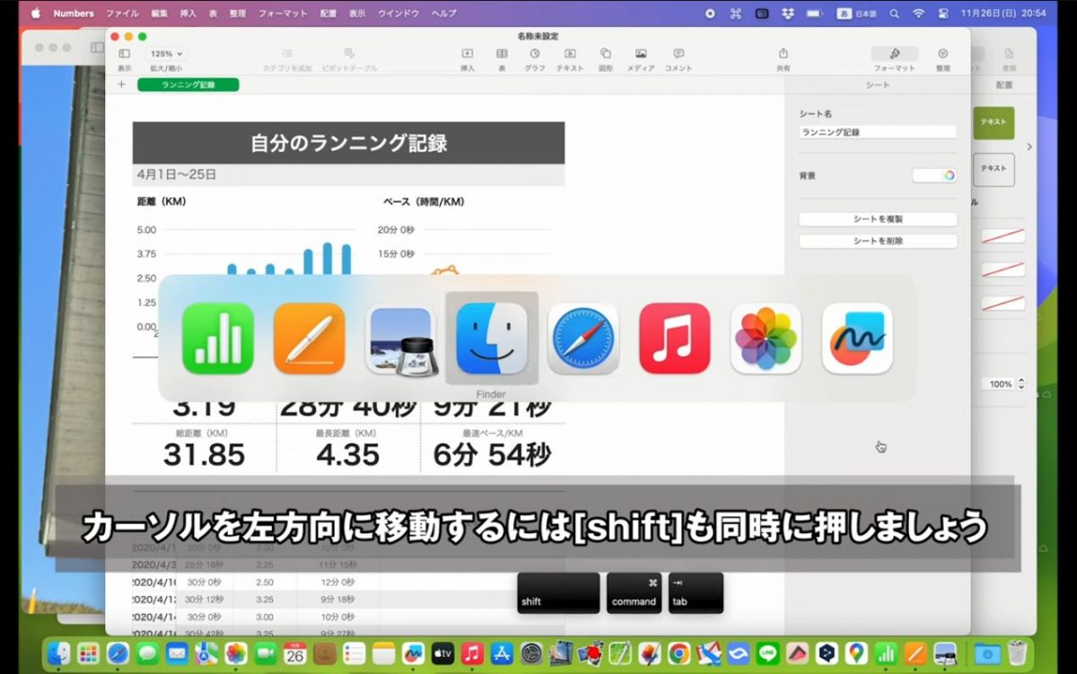Click the 100% stepper arrows
The width and height of the screenshot is (1077, 674).
click(1020, 384)
